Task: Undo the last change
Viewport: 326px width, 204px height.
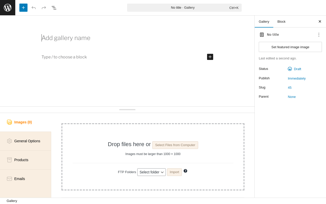Action: pos(34,8)
